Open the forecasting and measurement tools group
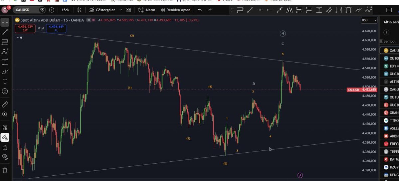This screenshot has width=399, height=181. (x=5, y=62)
